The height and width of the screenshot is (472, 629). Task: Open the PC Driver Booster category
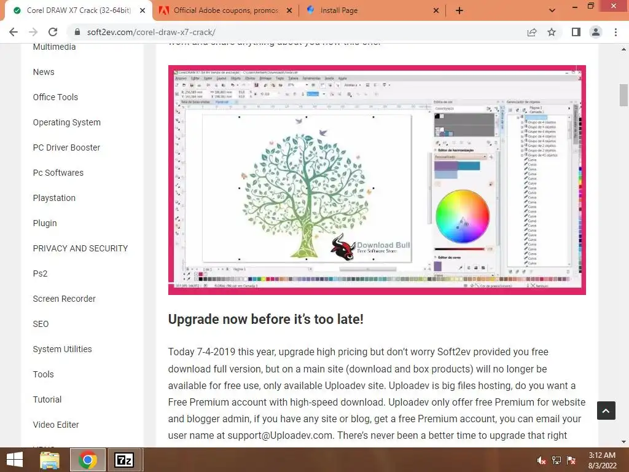click(66, 147)
